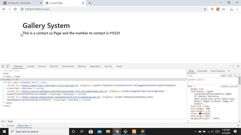
Task: Click the styles Filter input field
Action: click(x=203, y=76)
